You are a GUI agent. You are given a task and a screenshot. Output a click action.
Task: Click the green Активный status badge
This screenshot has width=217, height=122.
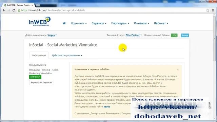point(35,77)
